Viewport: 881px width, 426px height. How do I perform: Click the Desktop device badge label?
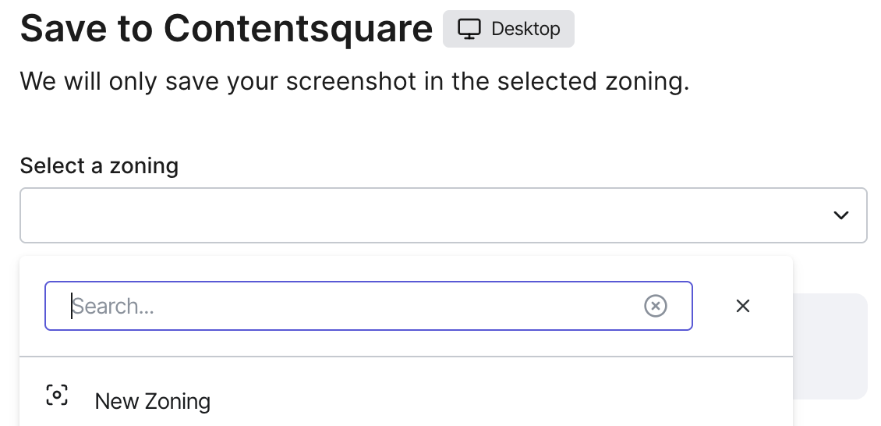(525, 29)
